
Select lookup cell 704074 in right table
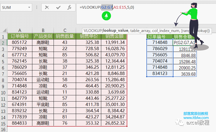(160, 61)
